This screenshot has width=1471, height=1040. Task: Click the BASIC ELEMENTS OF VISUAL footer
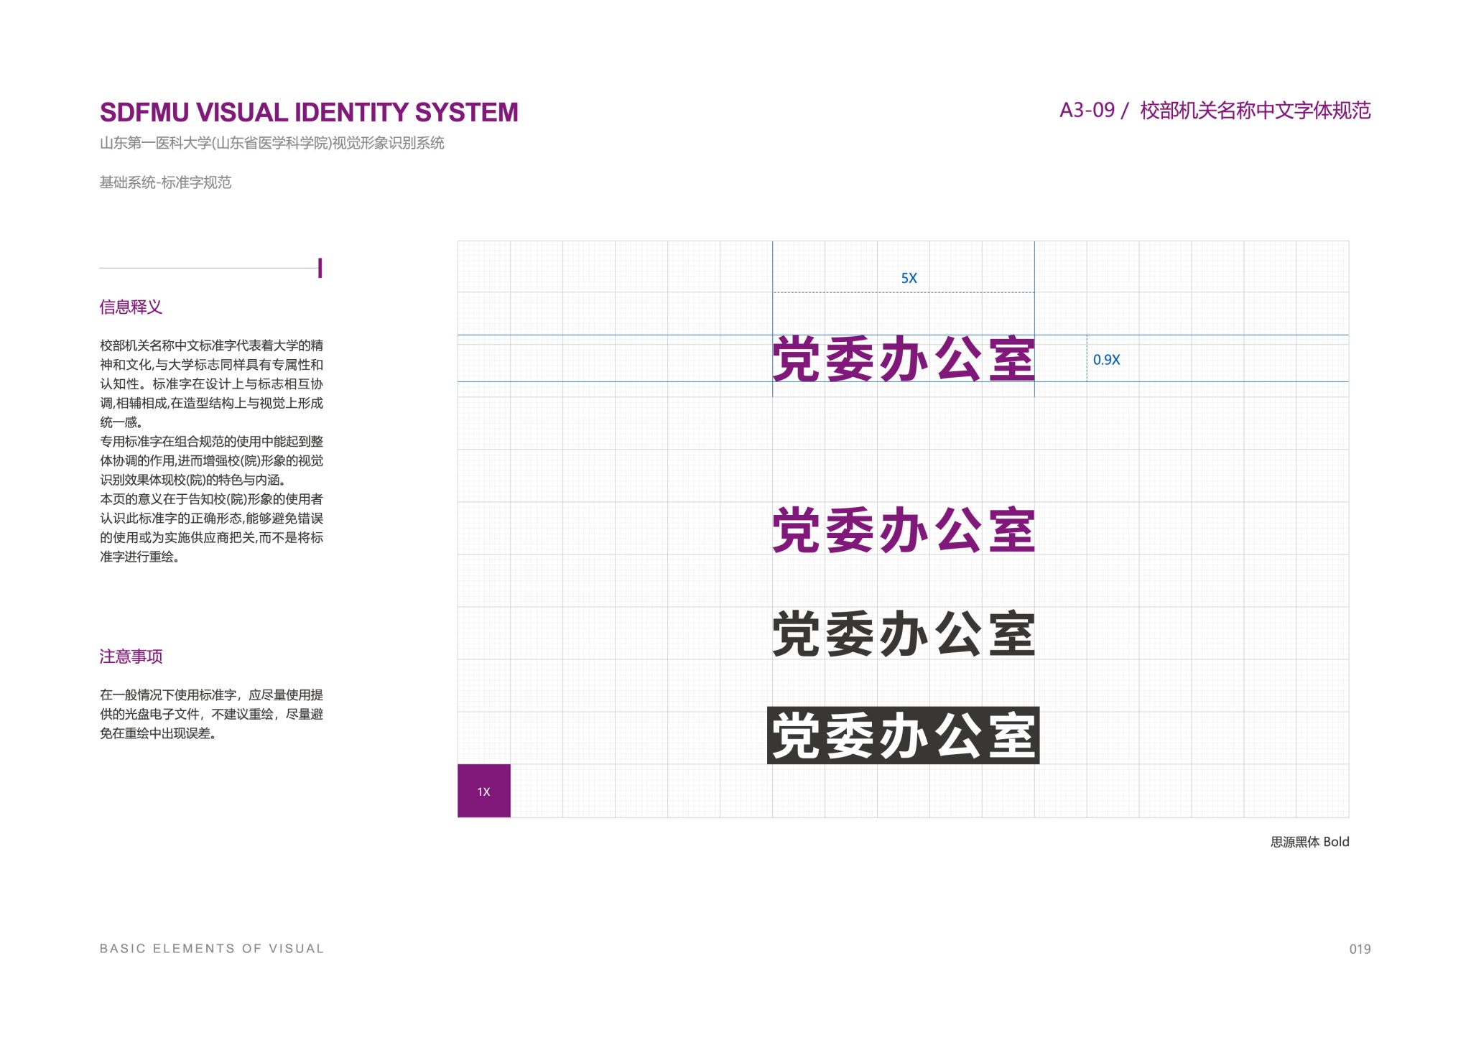pos(212,949)
